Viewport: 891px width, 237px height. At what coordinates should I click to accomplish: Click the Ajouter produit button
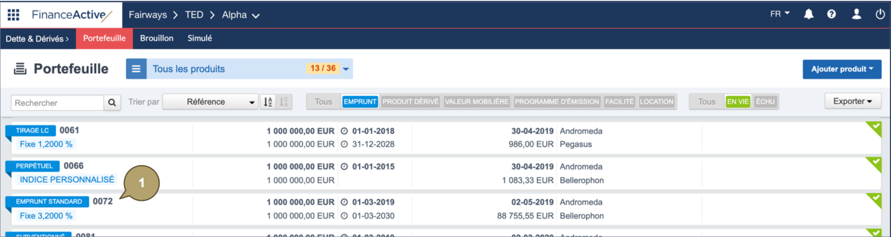point(842,69)
